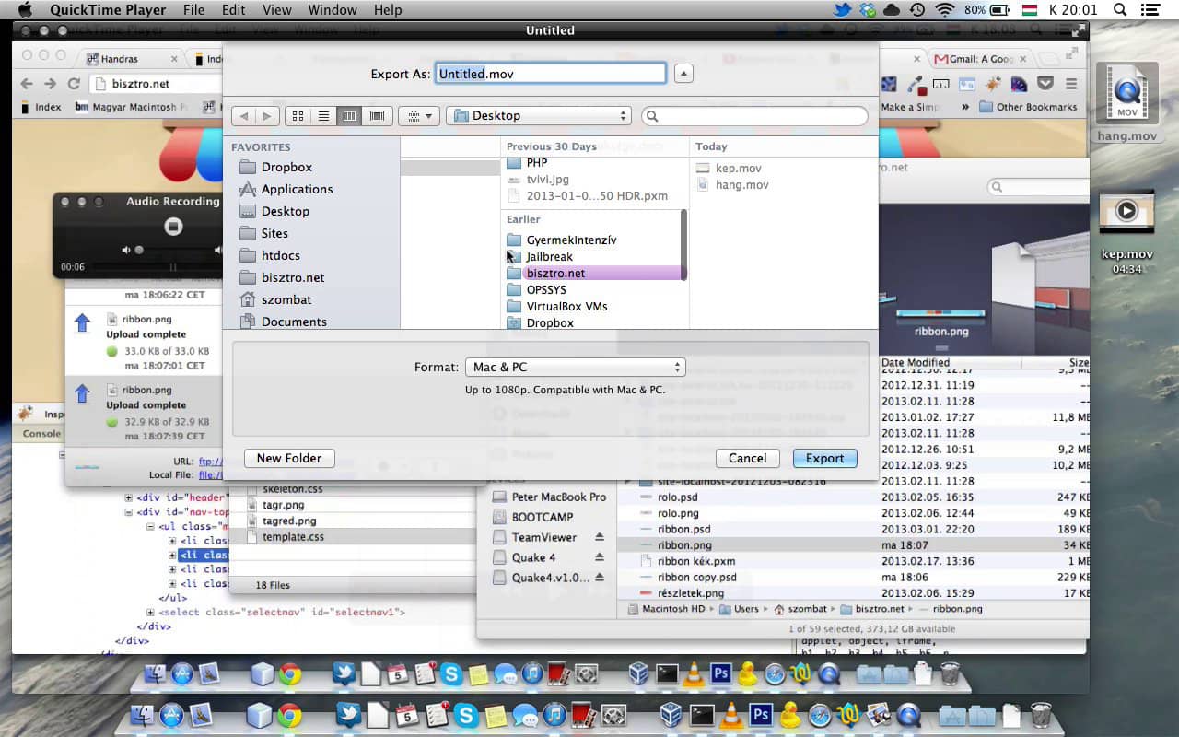
Task: Open the Preview icon in the Dock
Action: click(x=880, y=714)
